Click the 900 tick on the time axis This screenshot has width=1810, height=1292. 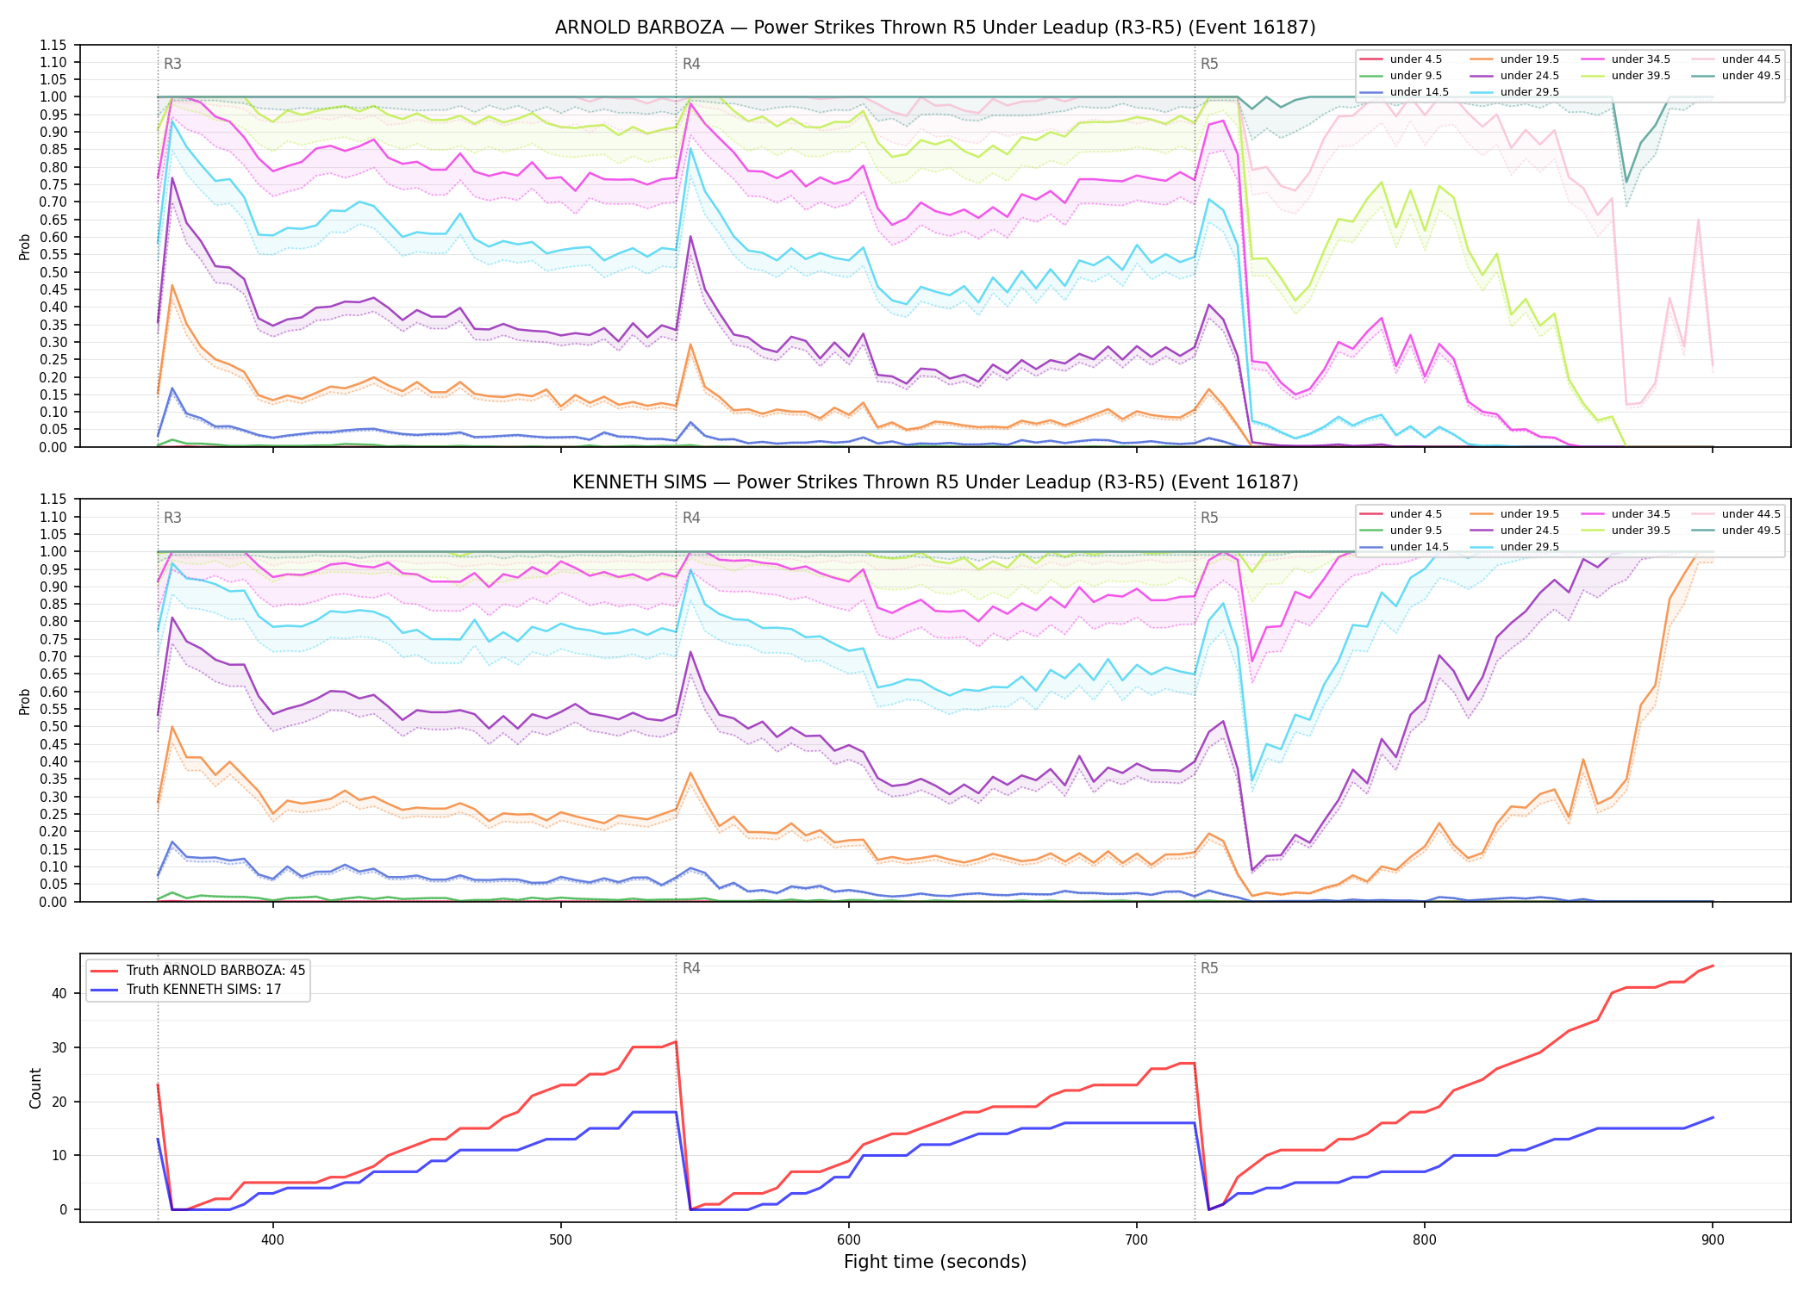point(1713,1240)
